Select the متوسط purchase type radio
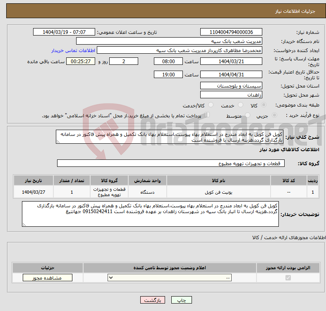Image resolution: width=326 pixels, height=311 pixels. [x=247, y=115]
